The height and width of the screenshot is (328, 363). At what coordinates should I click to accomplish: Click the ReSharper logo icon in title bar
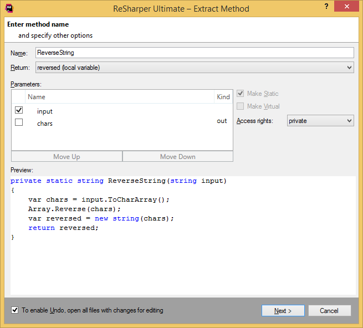(9, 8)
